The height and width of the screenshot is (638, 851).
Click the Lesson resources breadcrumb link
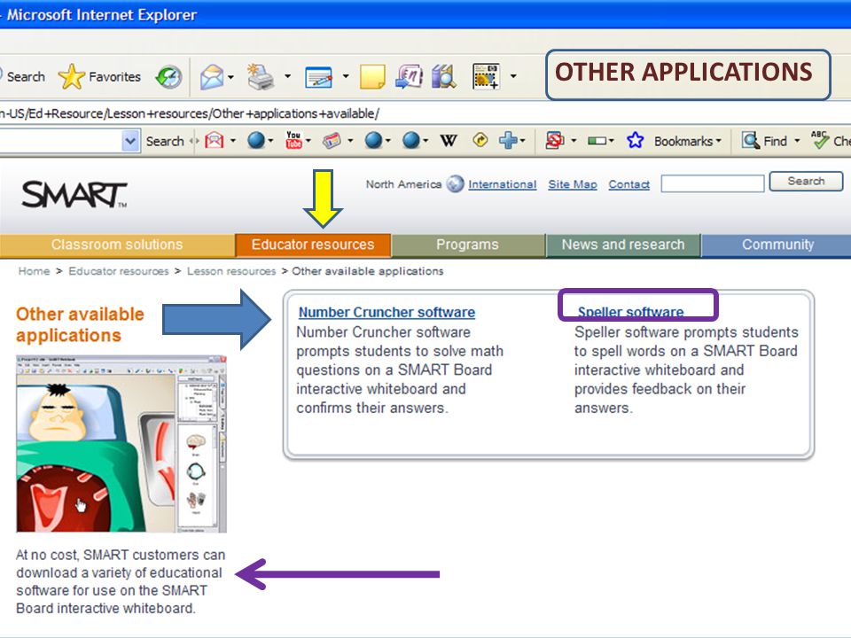tap(231, 271)
